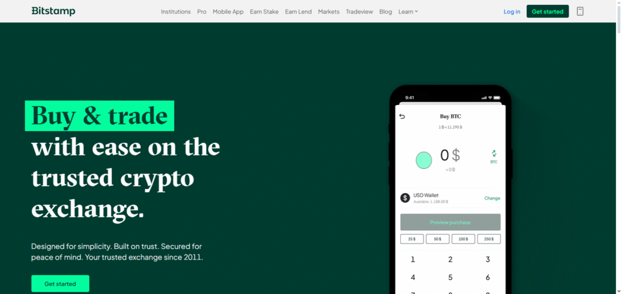Click the Bitstamp logo
Screen dimensions: 622x294
click(53, 12)
